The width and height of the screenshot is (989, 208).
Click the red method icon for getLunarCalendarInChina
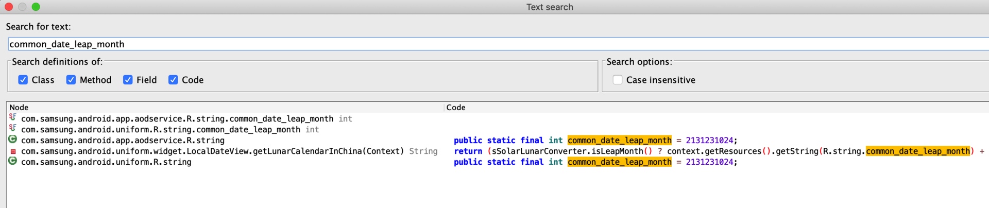pyautogui.click(x=13, y=151)
